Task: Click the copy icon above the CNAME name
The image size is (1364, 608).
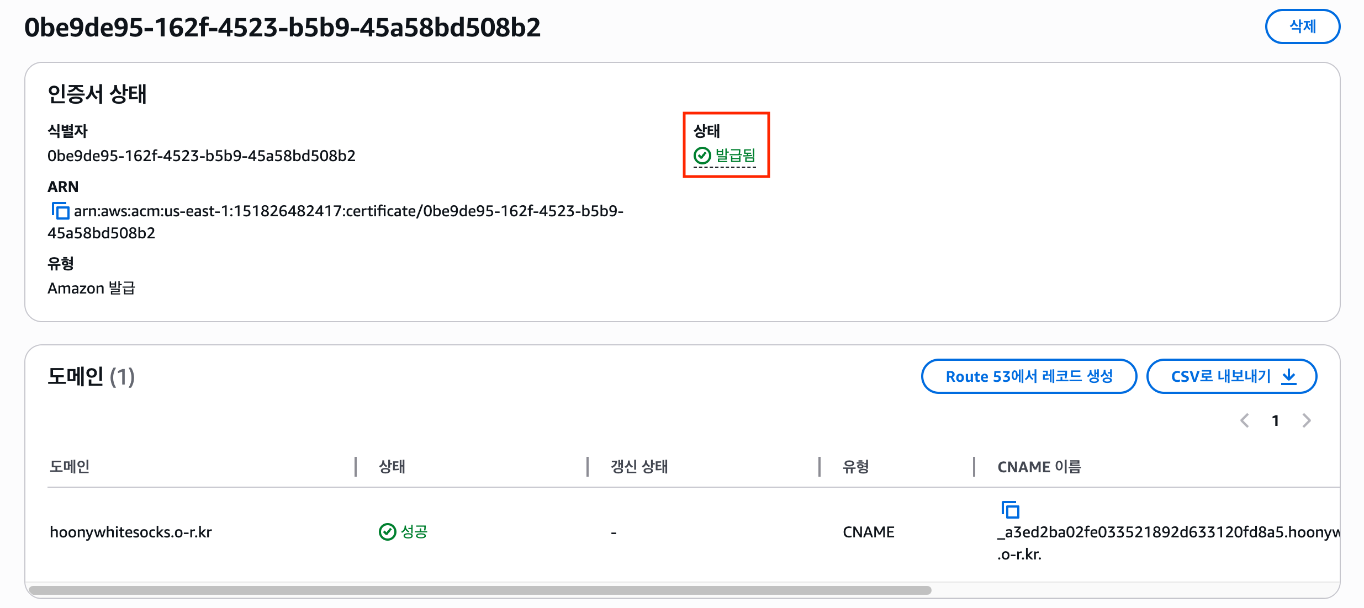Action: click(1010, 509)
